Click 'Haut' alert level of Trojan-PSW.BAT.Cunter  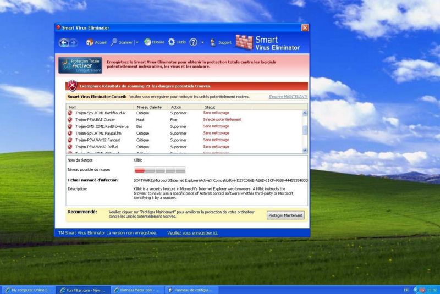140,120
